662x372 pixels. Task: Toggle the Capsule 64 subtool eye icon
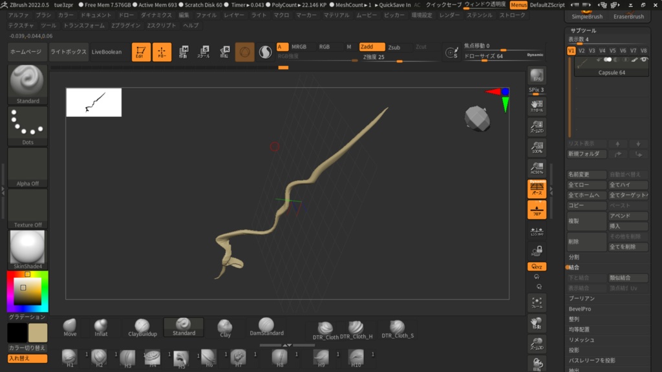(644, 59)
